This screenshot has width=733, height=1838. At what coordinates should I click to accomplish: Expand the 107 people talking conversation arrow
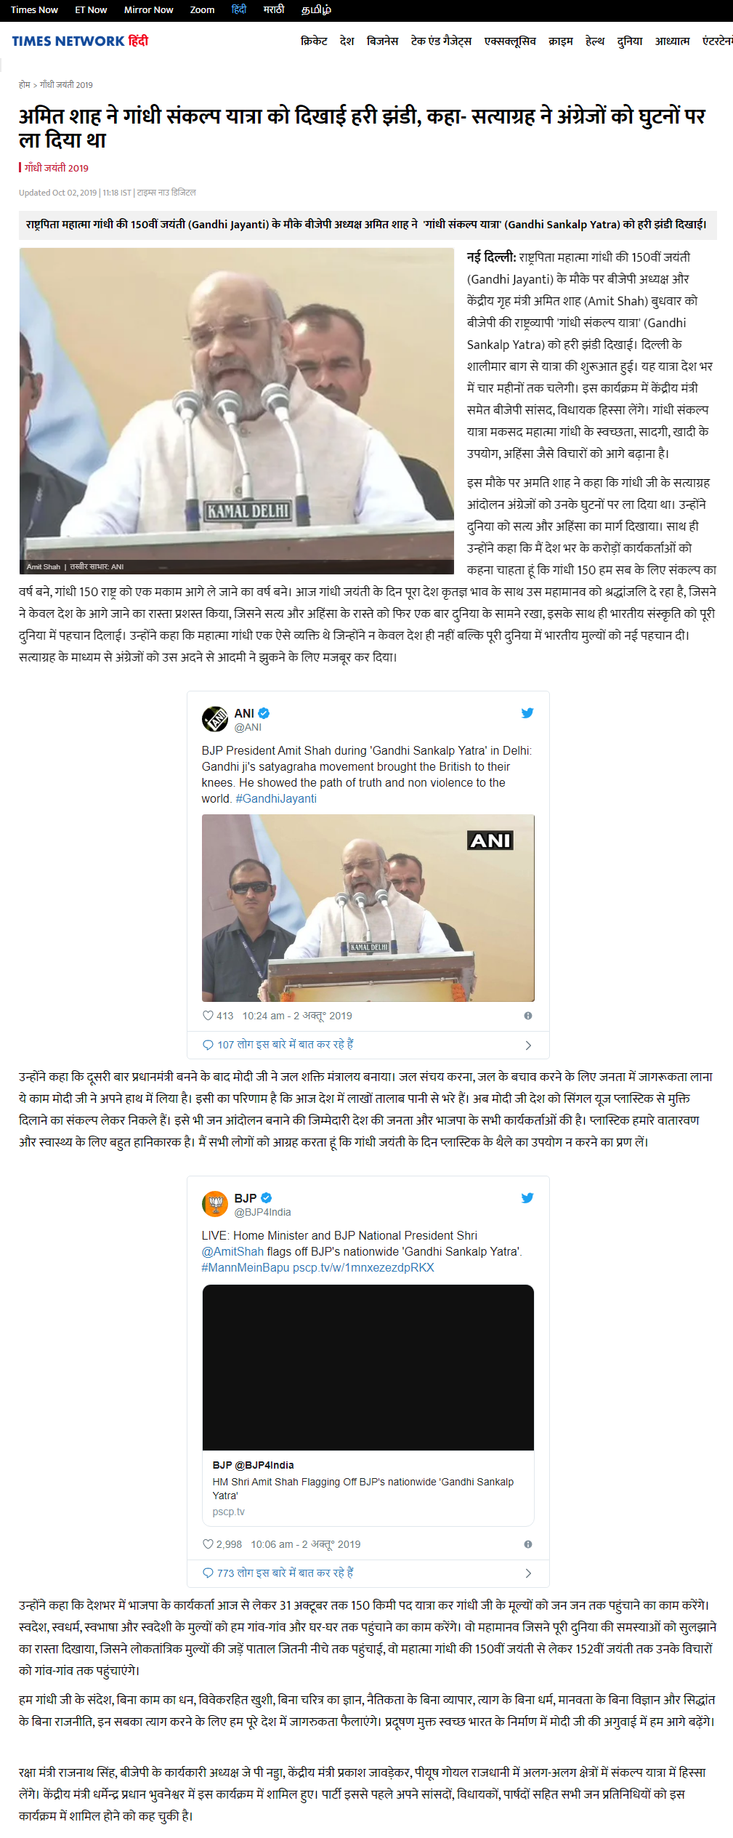(528, 1046)
